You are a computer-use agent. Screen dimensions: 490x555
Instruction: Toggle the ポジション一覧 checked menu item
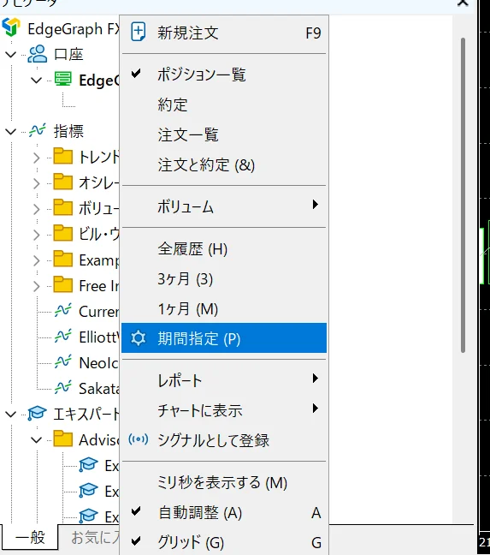(x=224, y=75)
